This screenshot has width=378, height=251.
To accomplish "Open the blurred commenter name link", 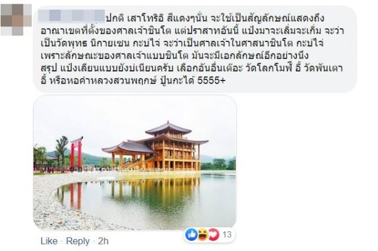I will click(71, 15).
